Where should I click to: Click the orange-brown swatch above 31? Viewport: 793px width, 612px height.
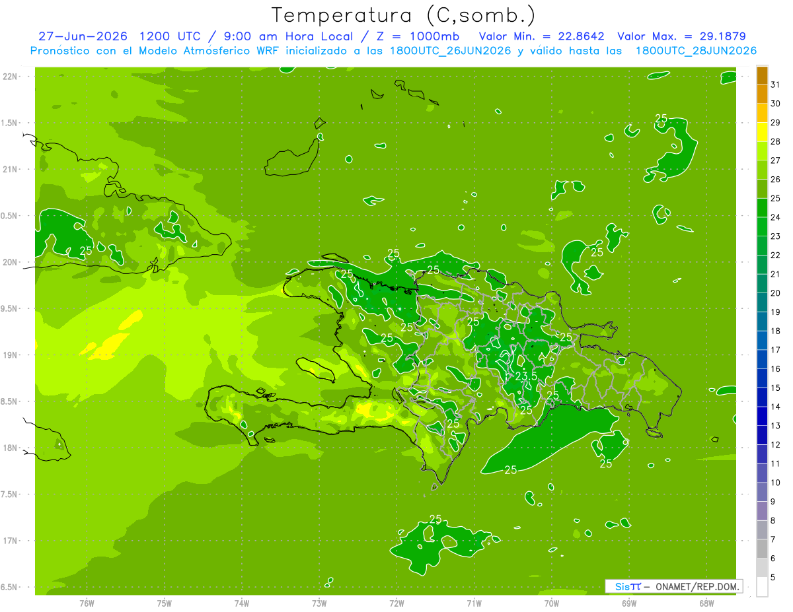(x=763, y=75)
